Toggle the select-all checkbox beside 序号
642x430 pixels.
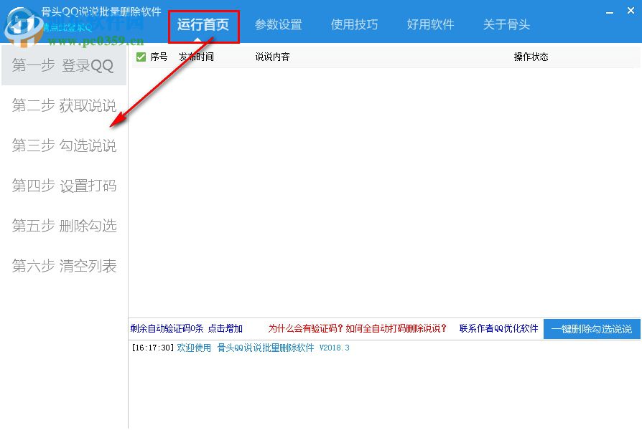point(141,57)
